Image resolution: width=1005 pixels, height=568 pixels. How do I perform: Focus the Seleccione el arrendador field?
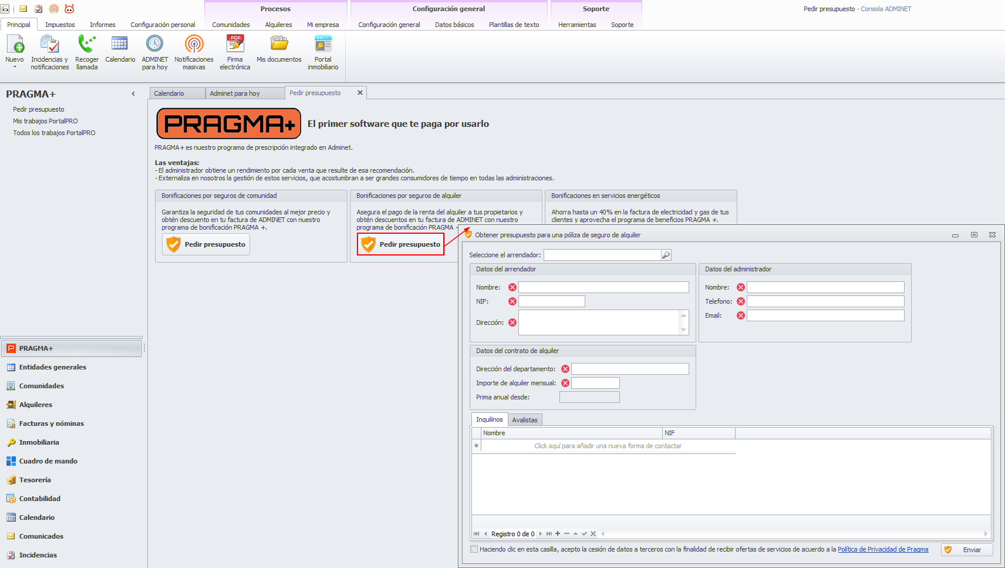(602, 255)
